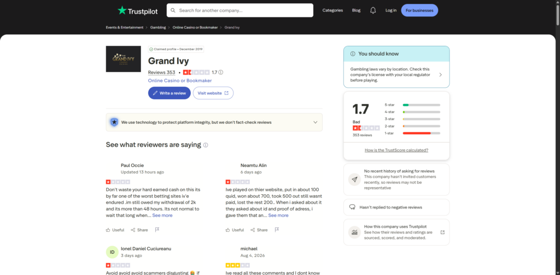Mark Neamtu Alin's review as Useful
The height and width of the screenshot is (275, 560).
click(x=235, y=230)
